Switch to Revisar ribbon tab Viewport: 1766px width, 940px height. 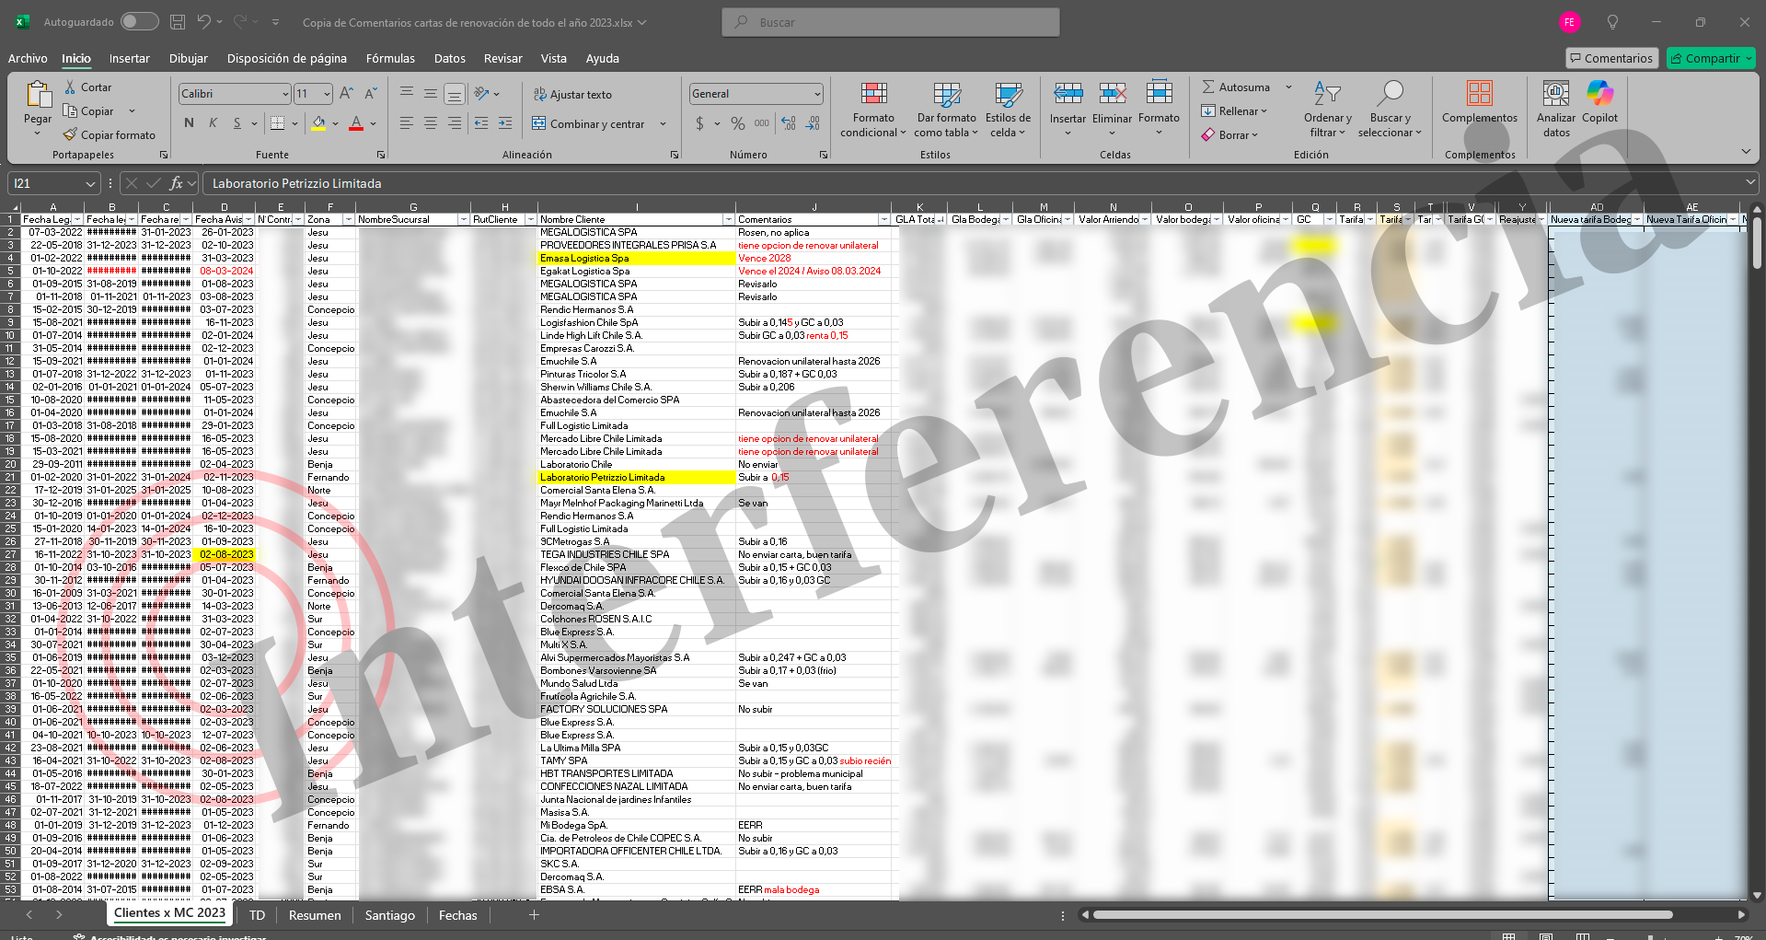[x=503, y=58]
